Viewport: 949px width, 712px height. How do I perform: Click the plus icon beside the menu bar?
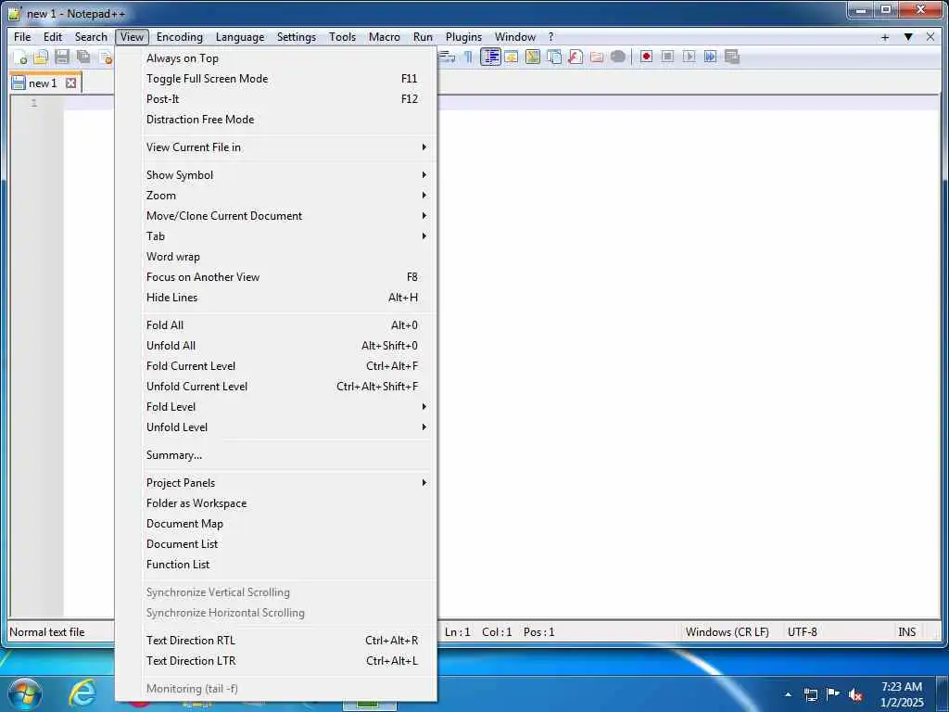885,37
